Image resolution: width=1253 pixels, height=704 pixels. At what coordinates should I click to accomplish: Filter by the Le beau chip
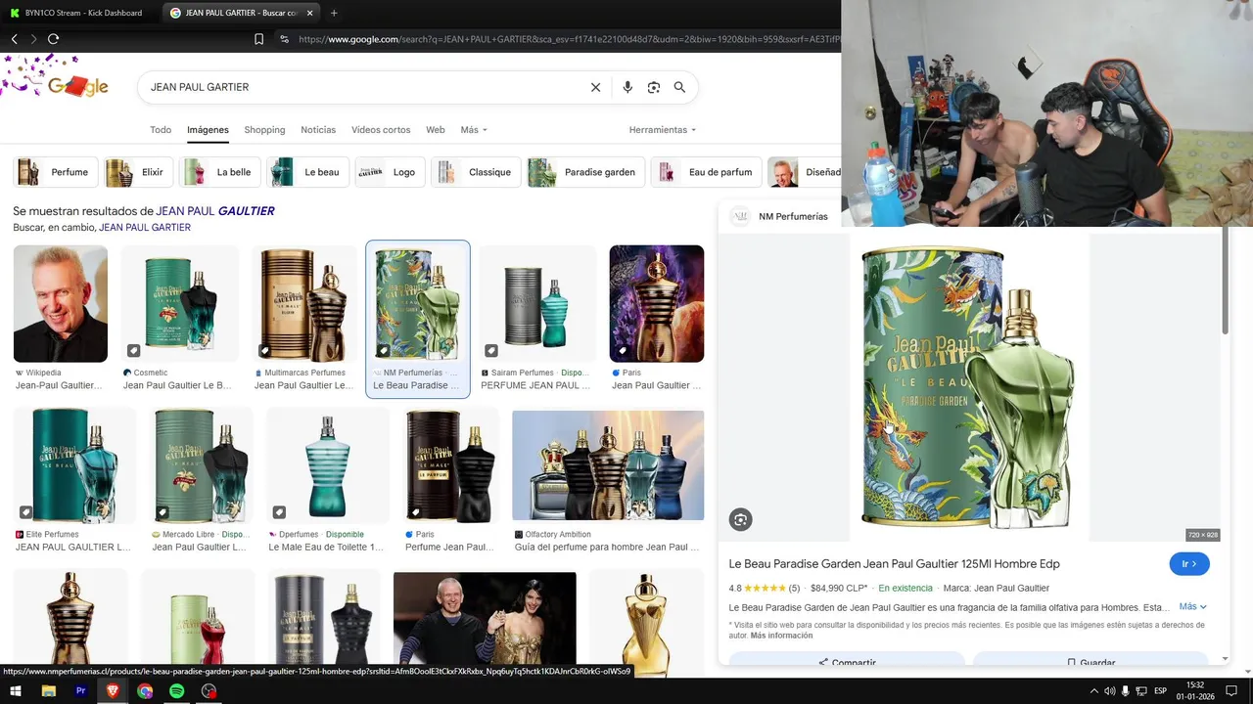tap(308, 172)
